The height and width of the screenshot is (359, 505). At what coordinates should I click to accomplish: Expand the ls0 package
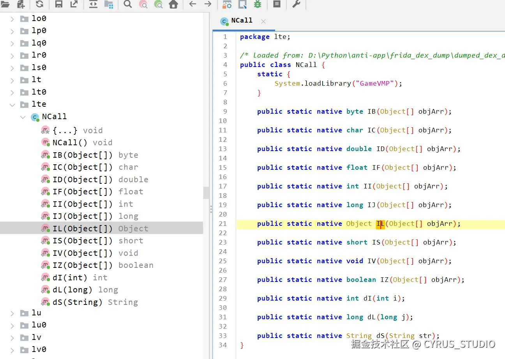coord(12,68)
